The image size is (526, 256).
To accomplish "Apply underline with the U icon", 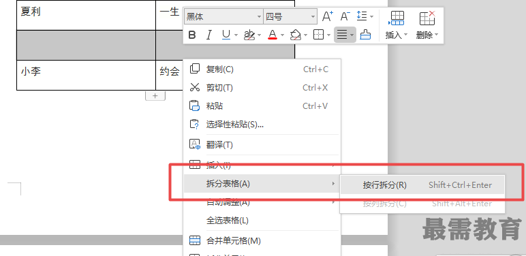I will click(x=226, y=35).
